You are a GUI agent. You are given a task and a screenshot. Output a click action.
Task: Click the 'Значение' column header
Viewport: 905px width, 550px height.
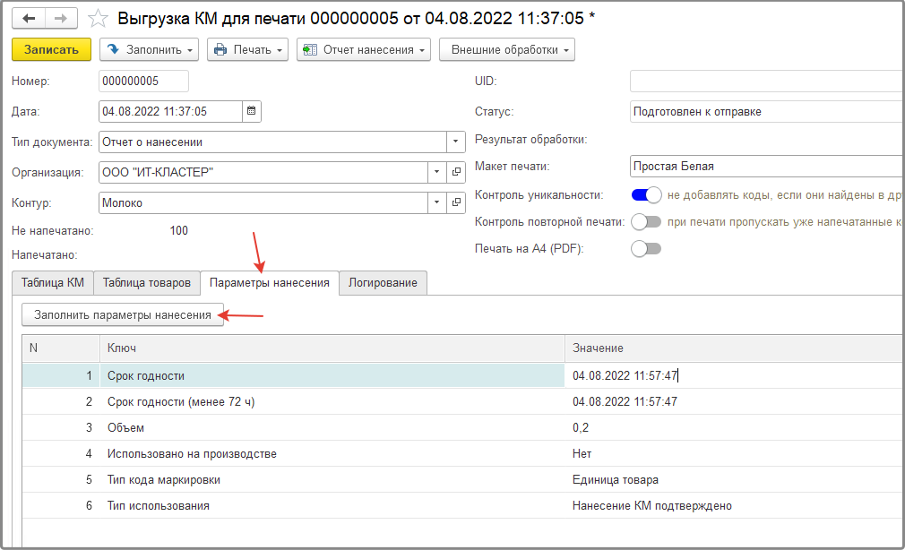(733, 348)
